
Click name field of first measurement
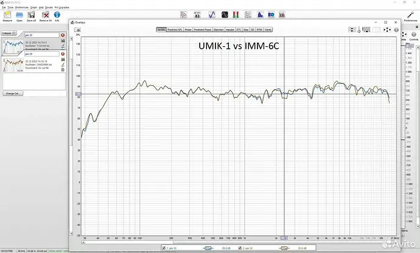[41, 35]
